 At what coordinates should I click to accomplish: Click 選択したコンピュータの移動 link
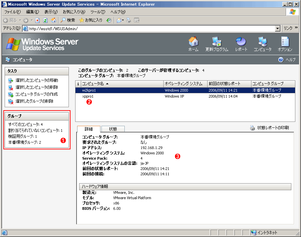(37, 80)
